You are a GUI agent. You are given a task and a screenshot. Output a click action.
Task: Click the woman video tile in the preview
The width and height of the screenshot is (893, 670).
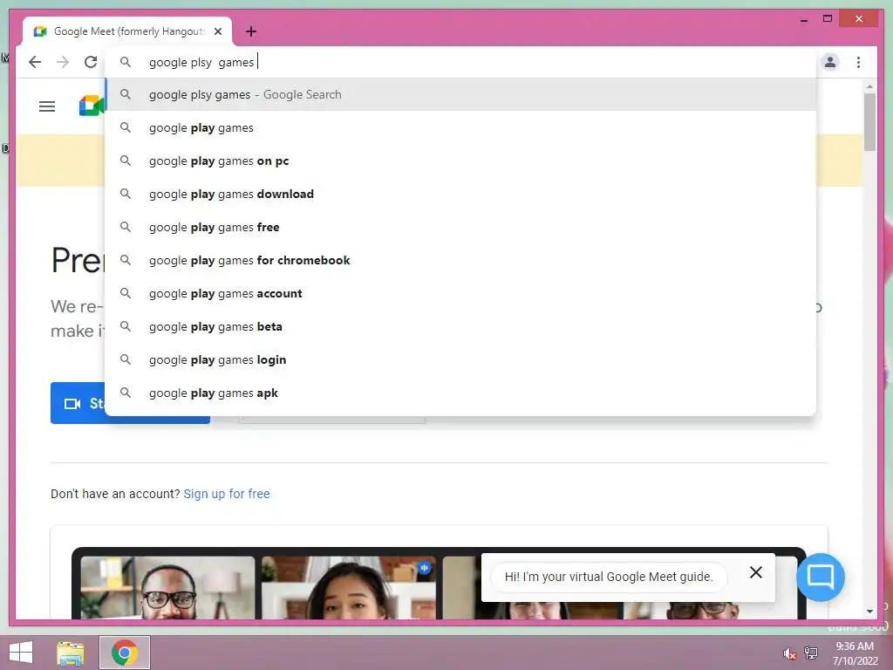(349, 588)
